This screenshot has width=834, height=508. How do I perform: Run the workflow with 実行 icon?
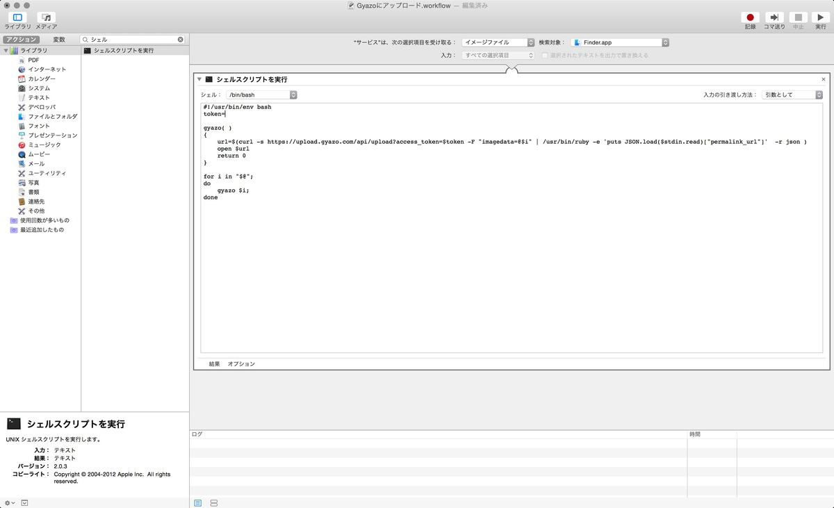tap(821, 17)
